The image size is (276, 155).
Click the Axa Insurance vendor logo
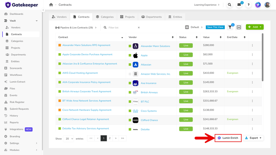[136, 83]
